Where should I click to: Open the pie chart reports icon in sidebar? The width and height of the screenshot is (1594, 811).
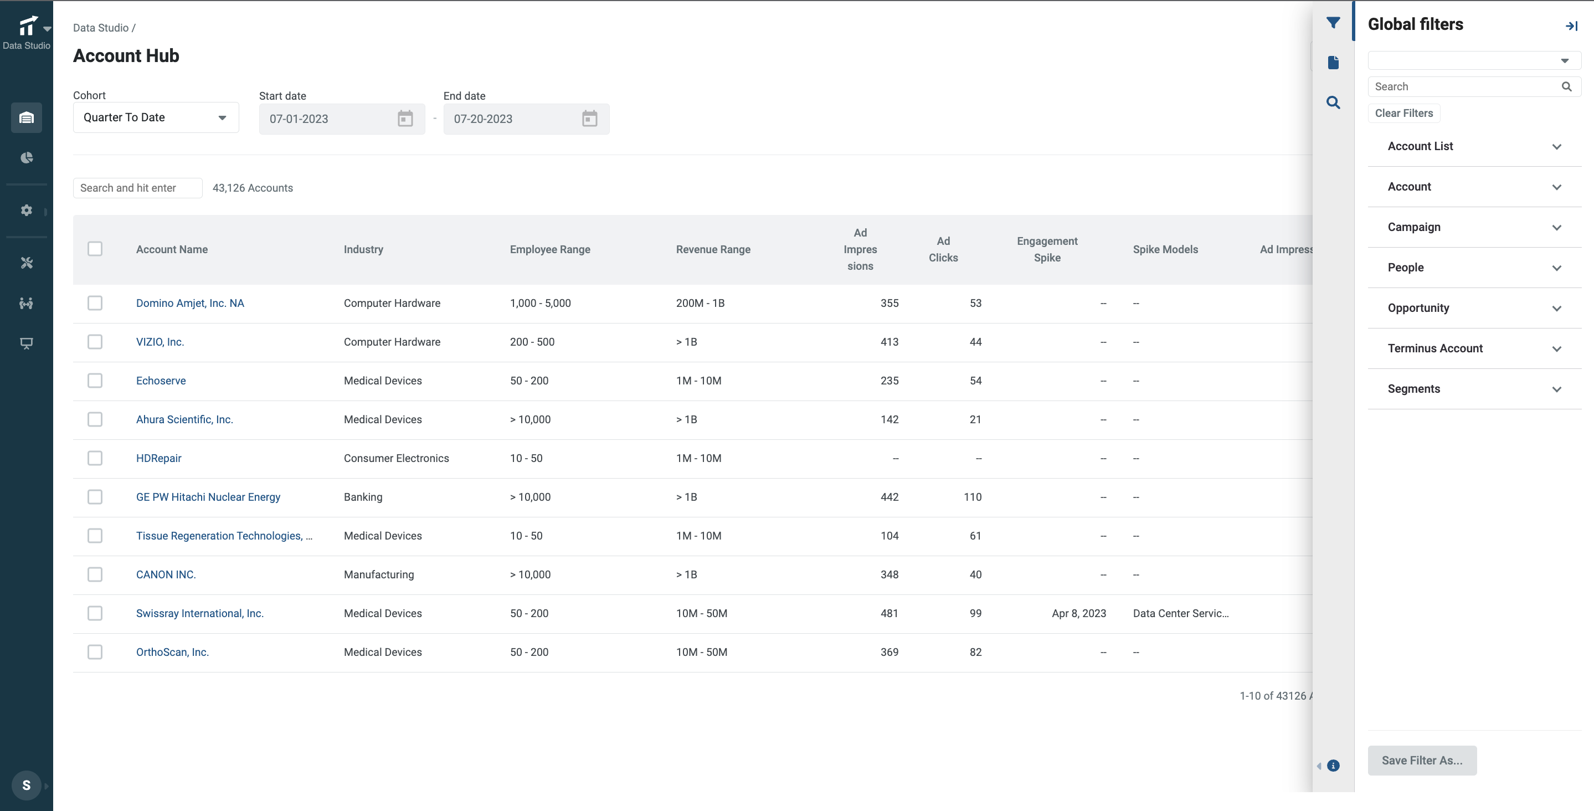pos(27,158)
